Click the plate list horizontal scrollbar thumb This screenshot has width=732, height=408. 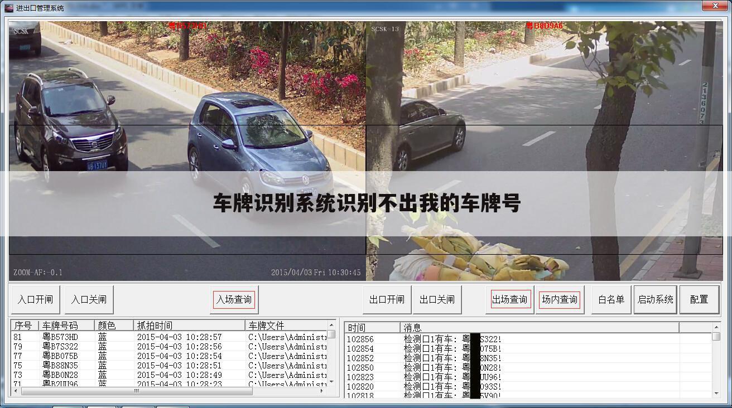point(136,391)
